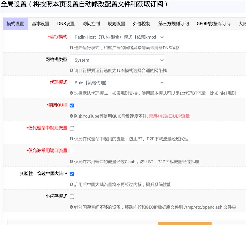Go to the 访问控制 tab
246x225 pixels.
91,24
